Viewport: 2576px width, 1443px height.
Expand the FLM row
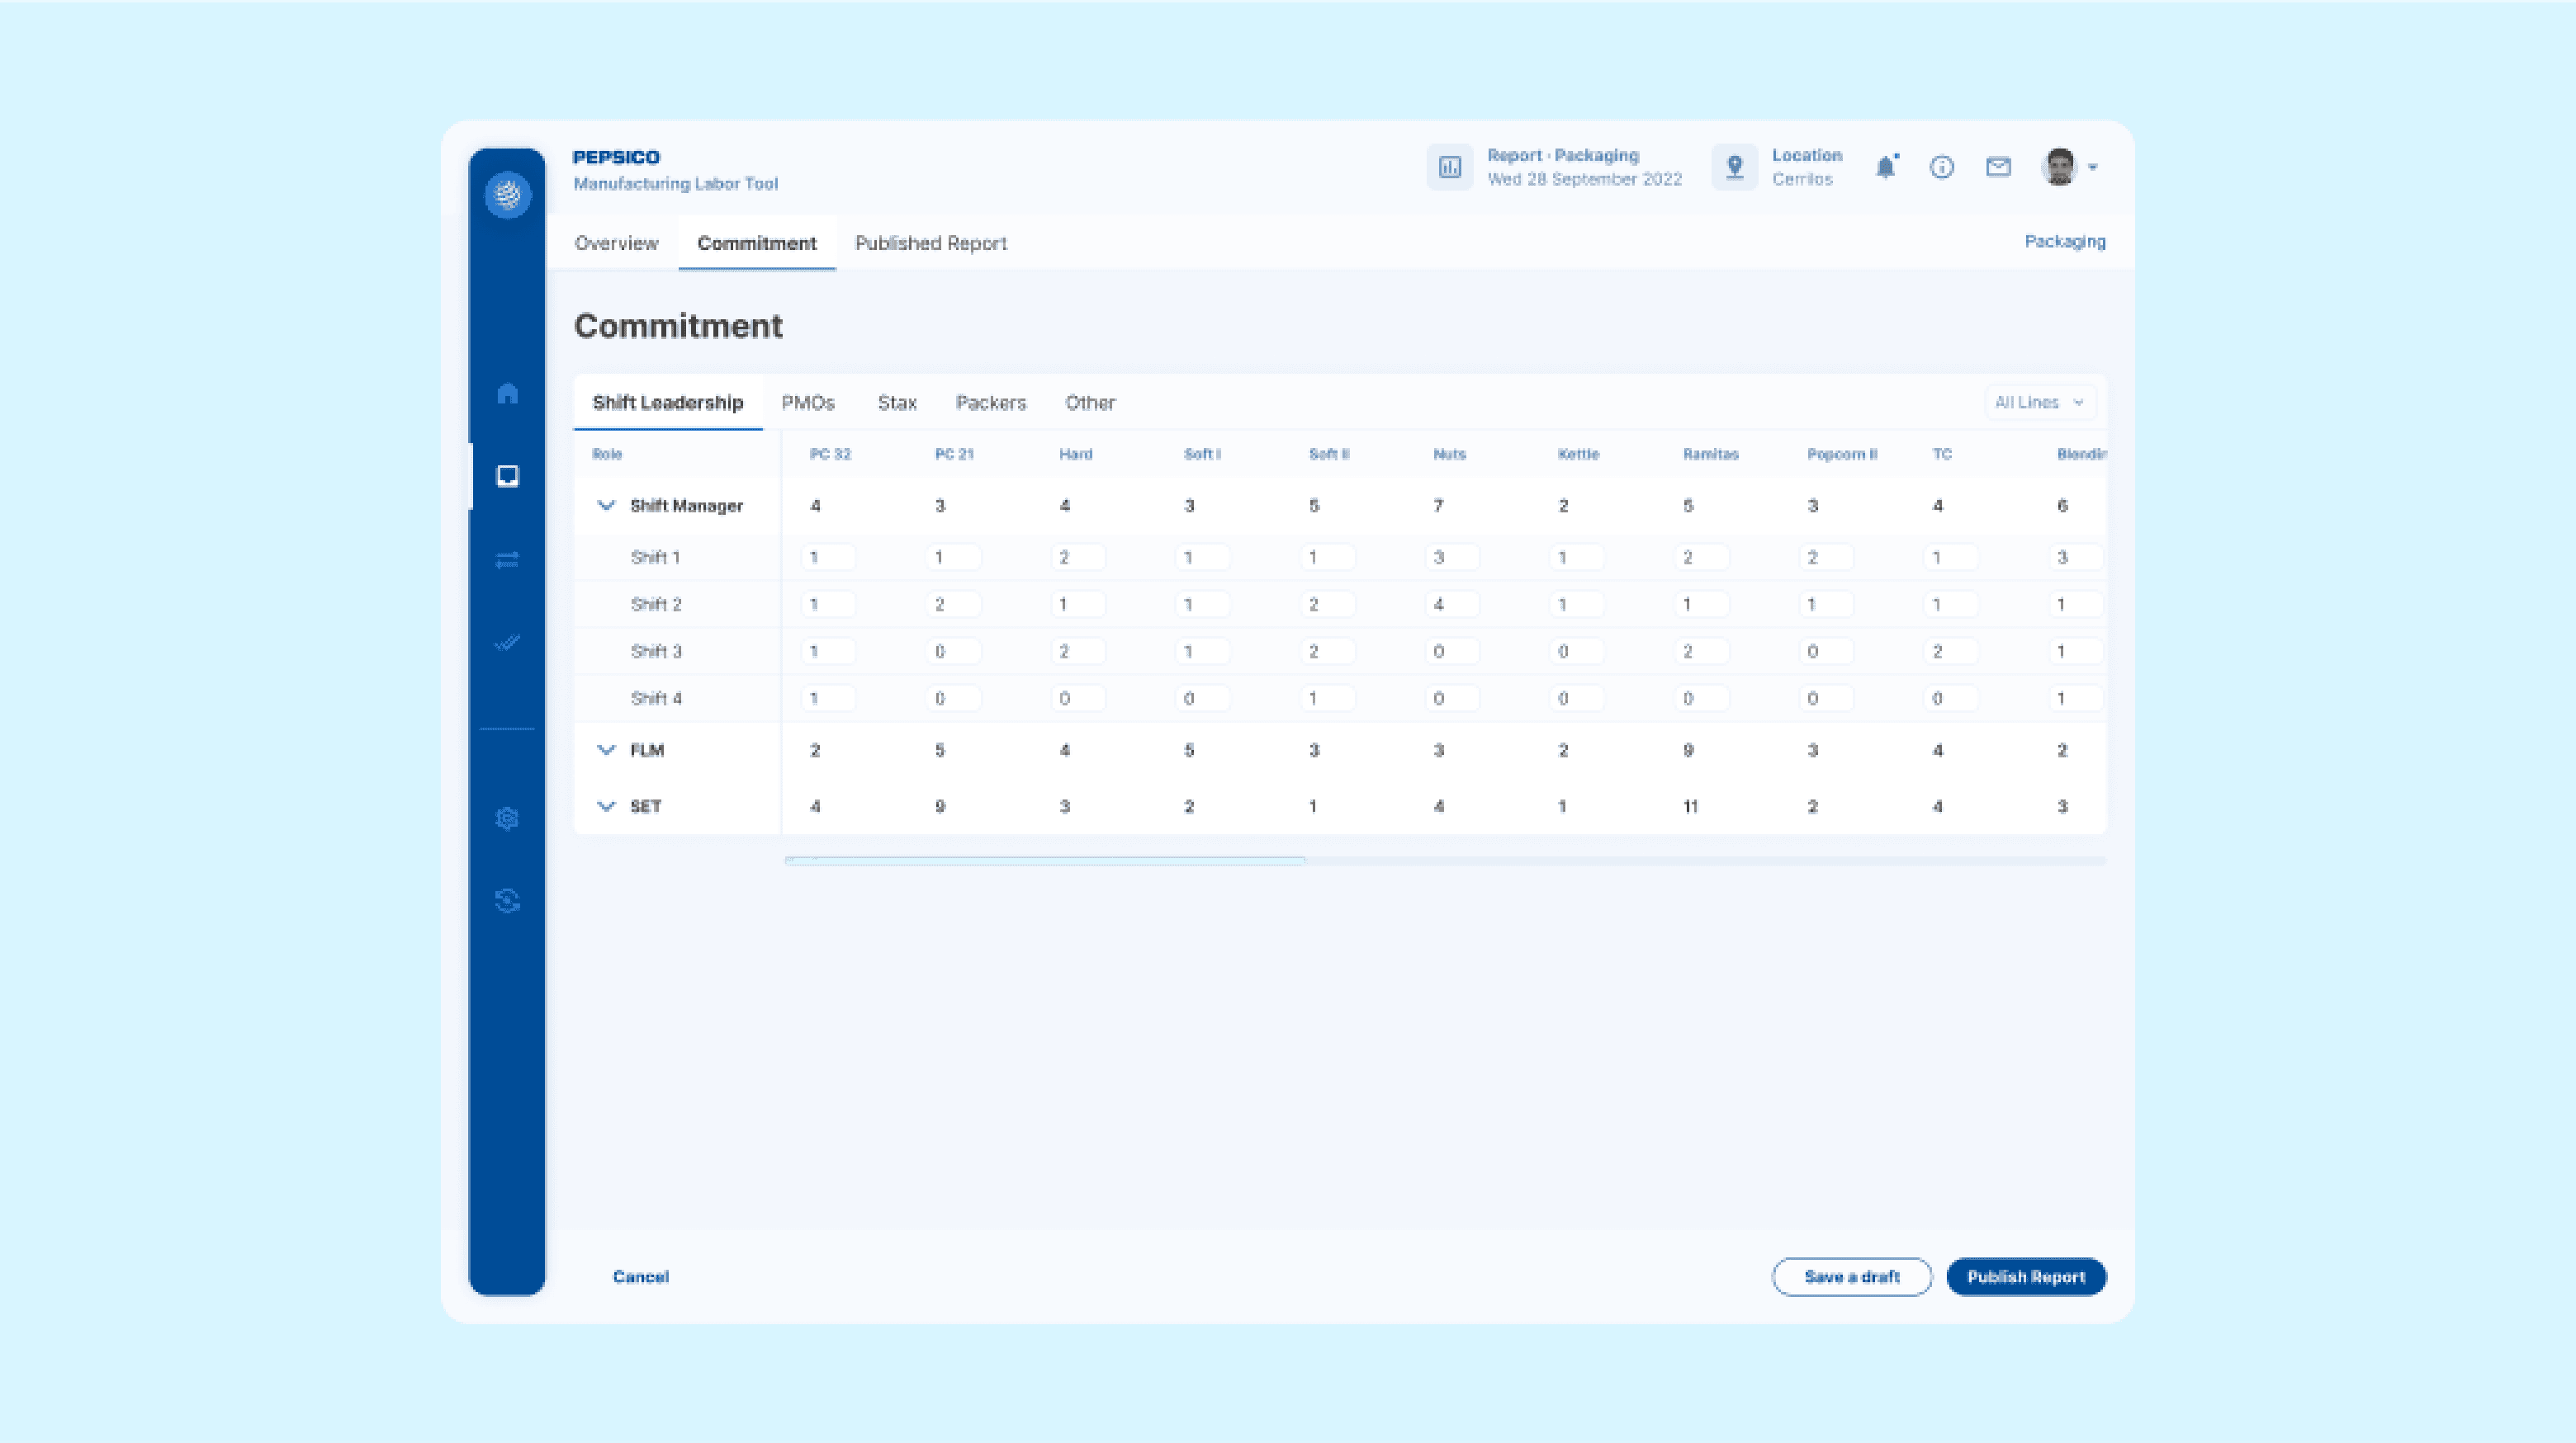[x=606, y=749]
